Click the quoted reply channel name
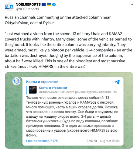Image resolution: width=137 pixels, height=152 pixels. 53,88
